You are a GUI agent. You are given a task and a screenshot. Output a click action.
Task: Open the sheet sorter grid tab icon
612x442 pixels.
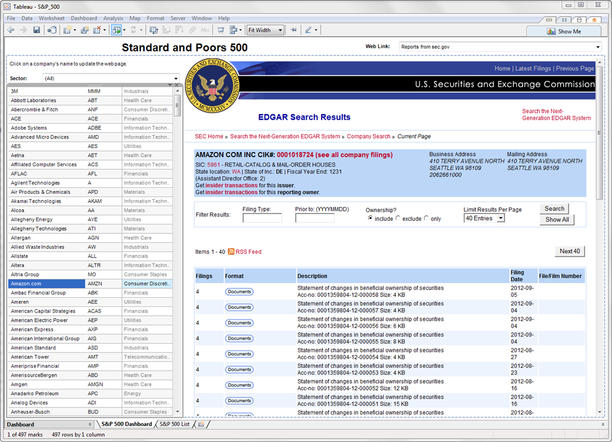564,20
